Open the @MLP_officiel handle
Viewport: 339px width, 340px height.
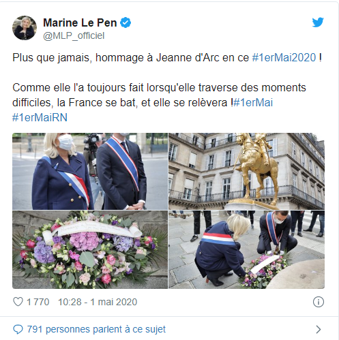74,35
